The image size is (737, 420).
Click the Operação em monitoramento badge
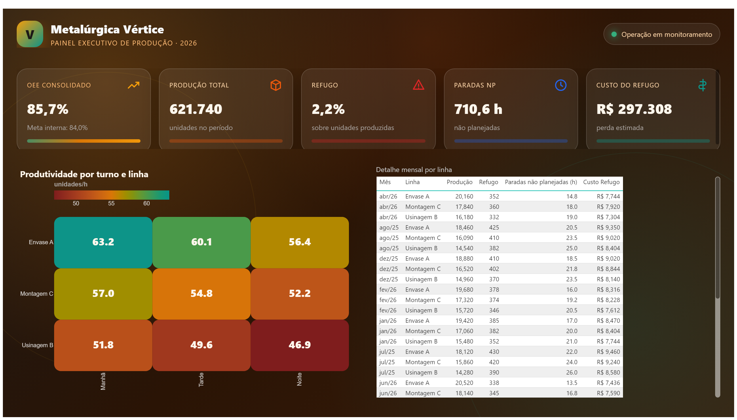(661, 34)
